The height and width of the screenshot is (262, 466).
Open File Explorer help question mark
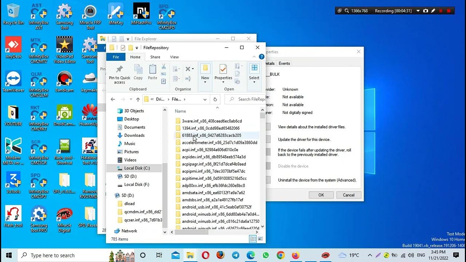261,57
